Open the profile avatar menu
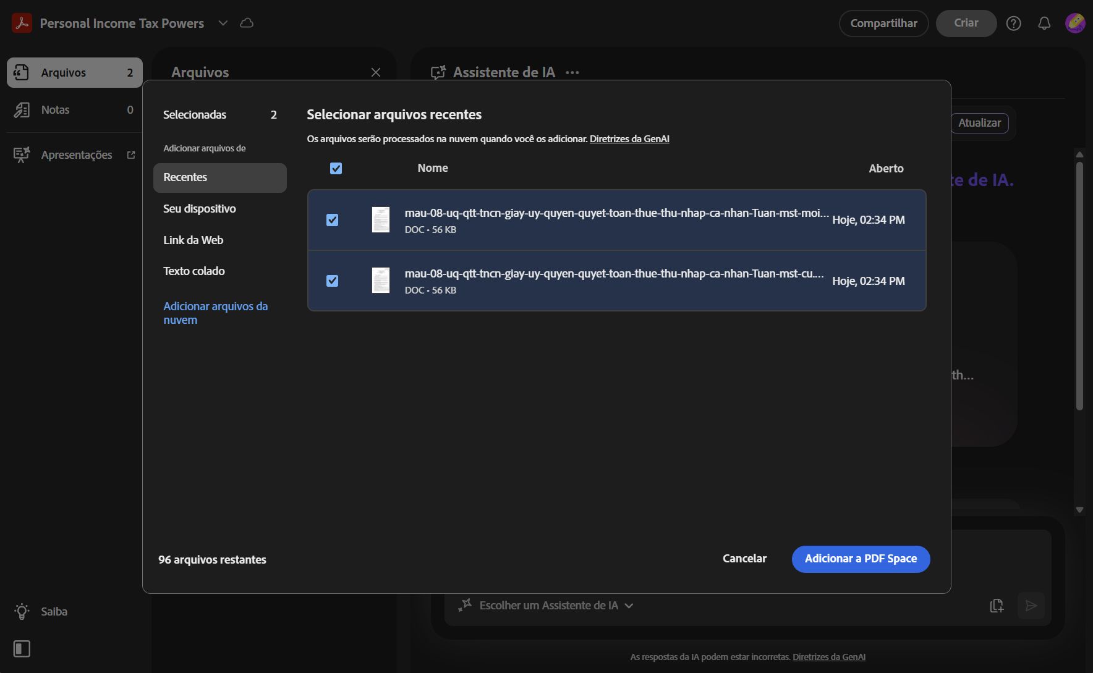 [1075, 23]
